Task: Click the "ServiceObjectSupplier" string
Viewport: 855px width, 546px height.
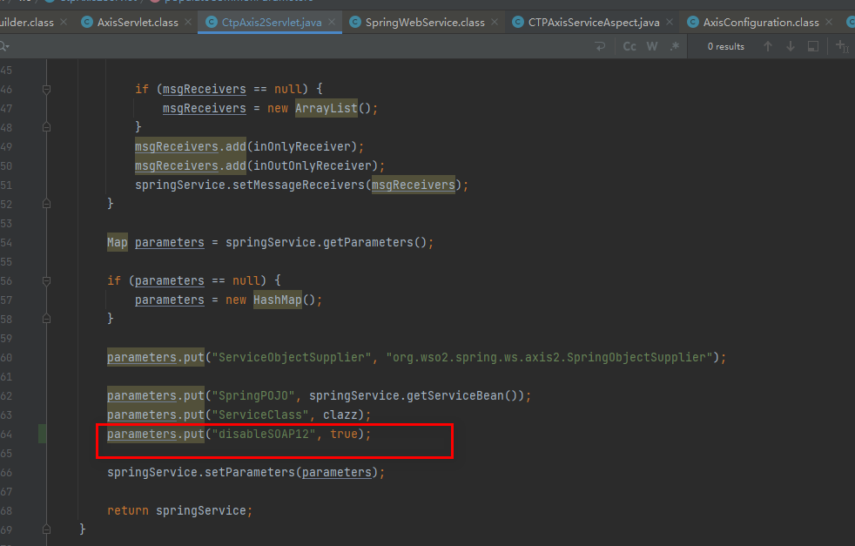Action: (x=292, y=357)
